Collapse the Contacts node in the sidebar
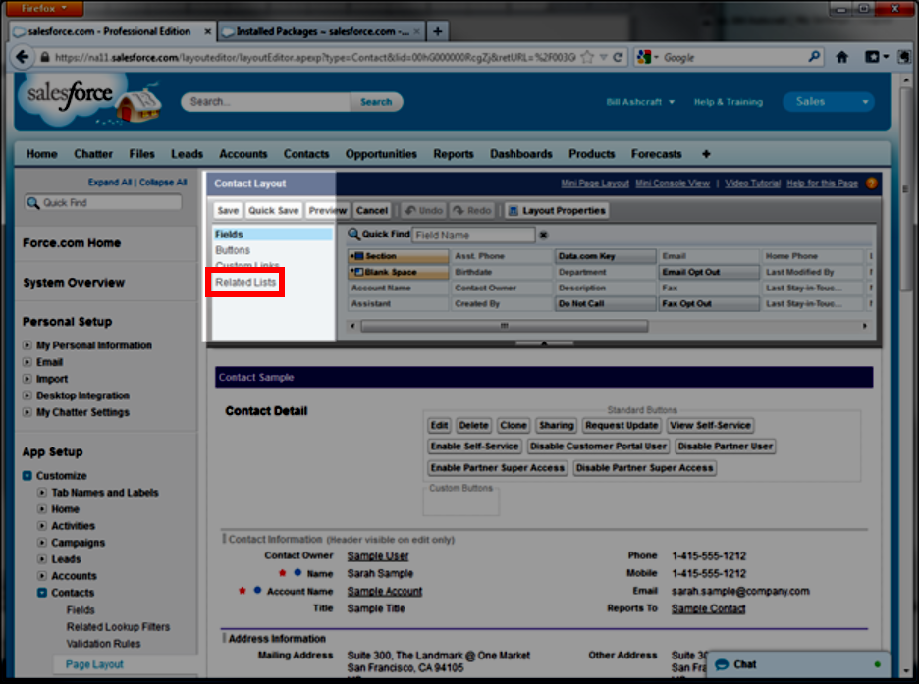The height and width of the screenshot is (684, 919). click(42, 593)
